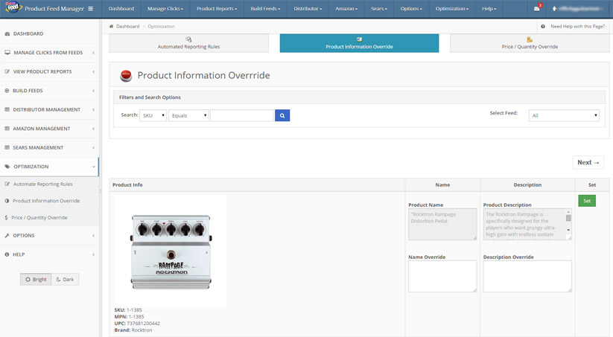Viewport: 613px width, 337px height.
Task: Open the Equals operator dropdown
Action: 188,115
